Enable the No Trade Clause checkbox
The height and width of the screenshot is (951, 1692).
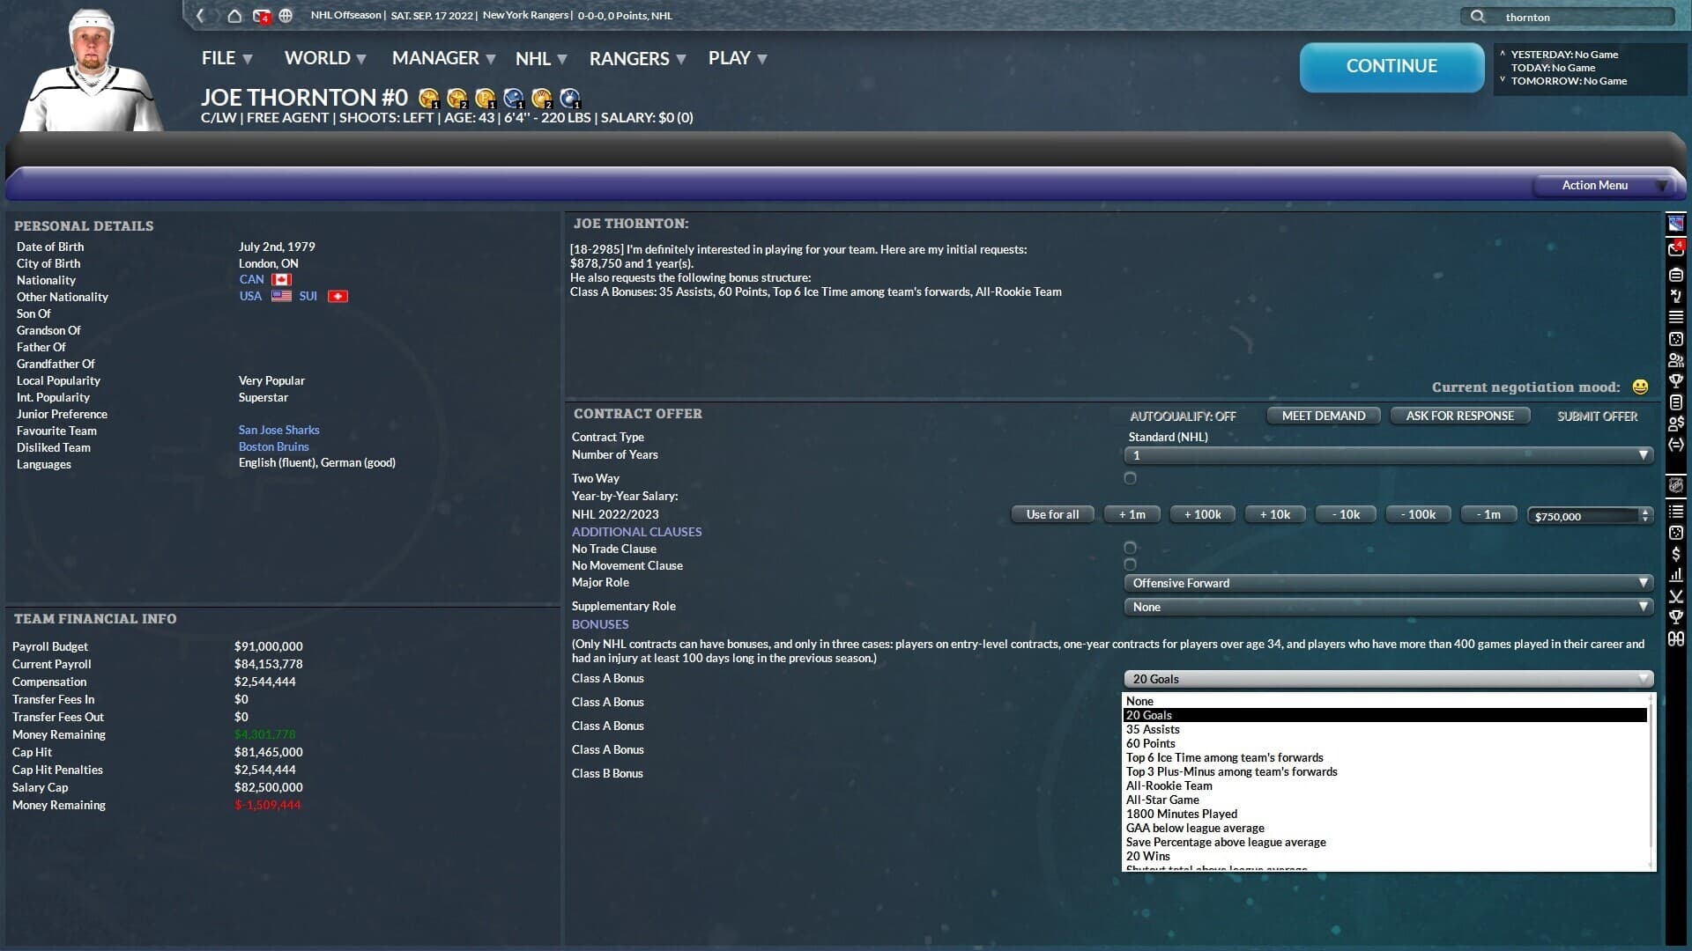tap(1131, 548)
